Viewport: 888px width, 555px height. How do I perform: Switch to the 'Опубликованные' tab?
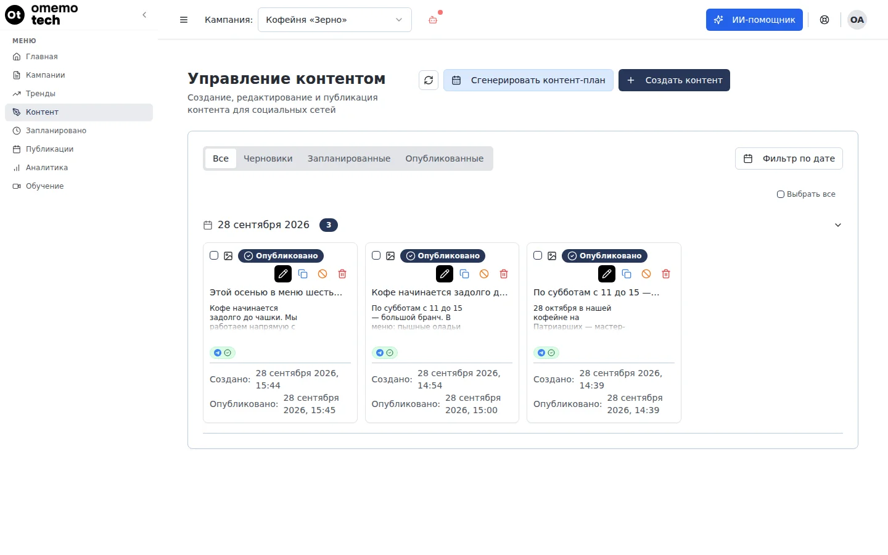[445, 158]
